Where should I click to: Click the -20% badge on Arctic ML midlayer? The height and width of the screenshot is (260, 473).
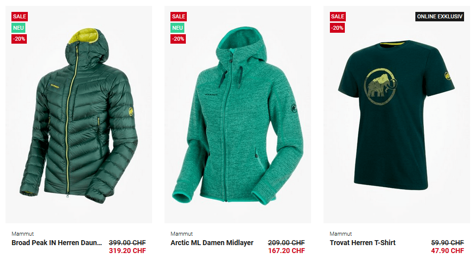tap(178, 39)
